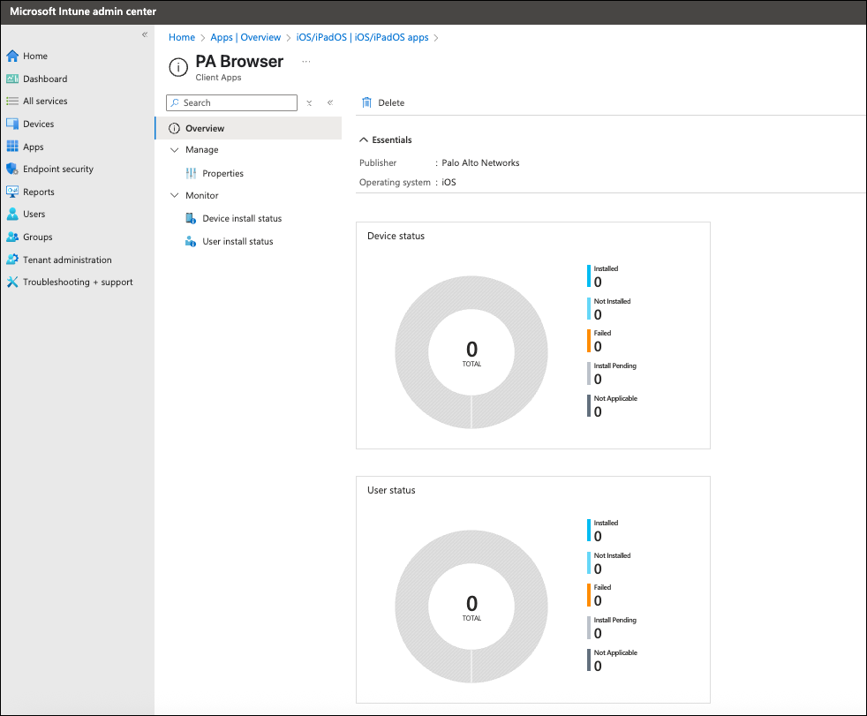
Task: Open the Properties menu item
Action: 222,173
